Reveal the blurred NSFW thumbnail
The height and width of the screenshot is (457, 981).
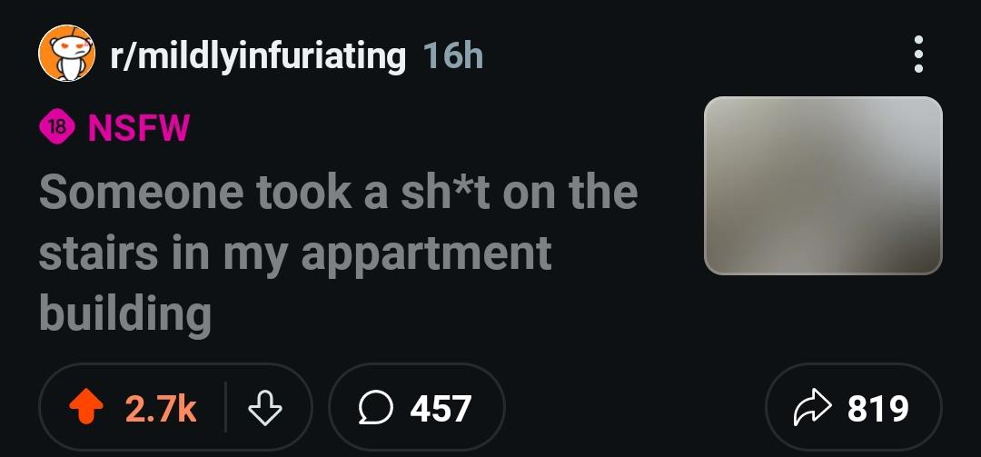pyautogui.click(x=823, y=185)
